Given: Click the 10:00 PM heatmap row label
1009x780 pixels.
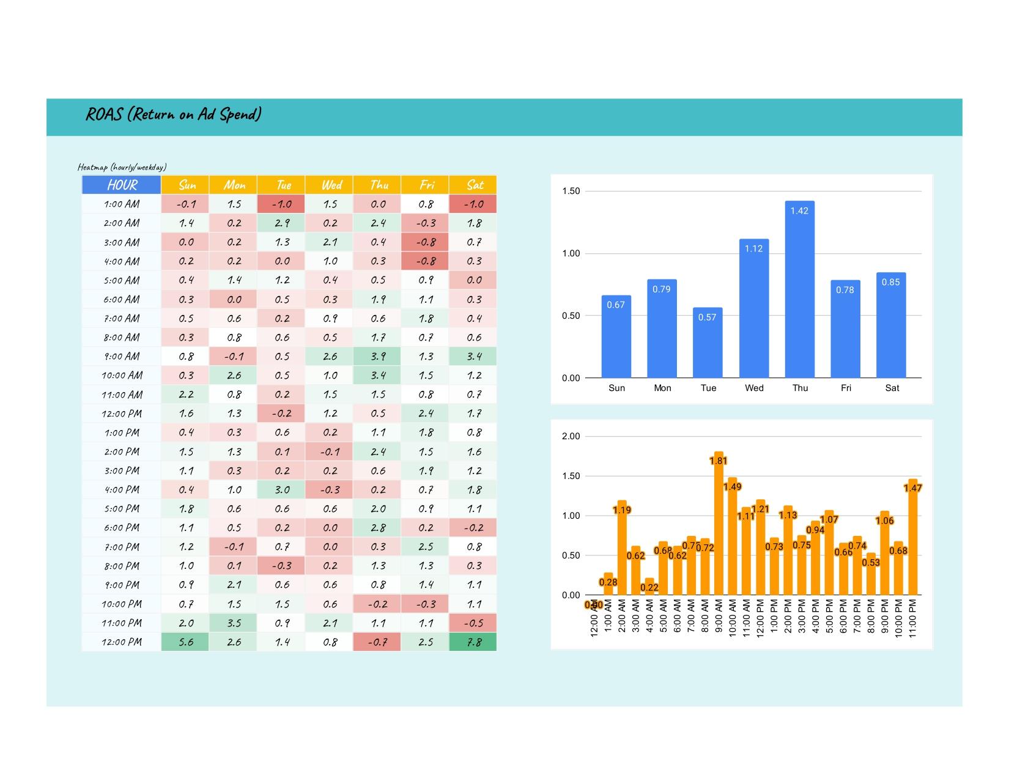Looking at the screenshot, I should (x=122, y=604).
